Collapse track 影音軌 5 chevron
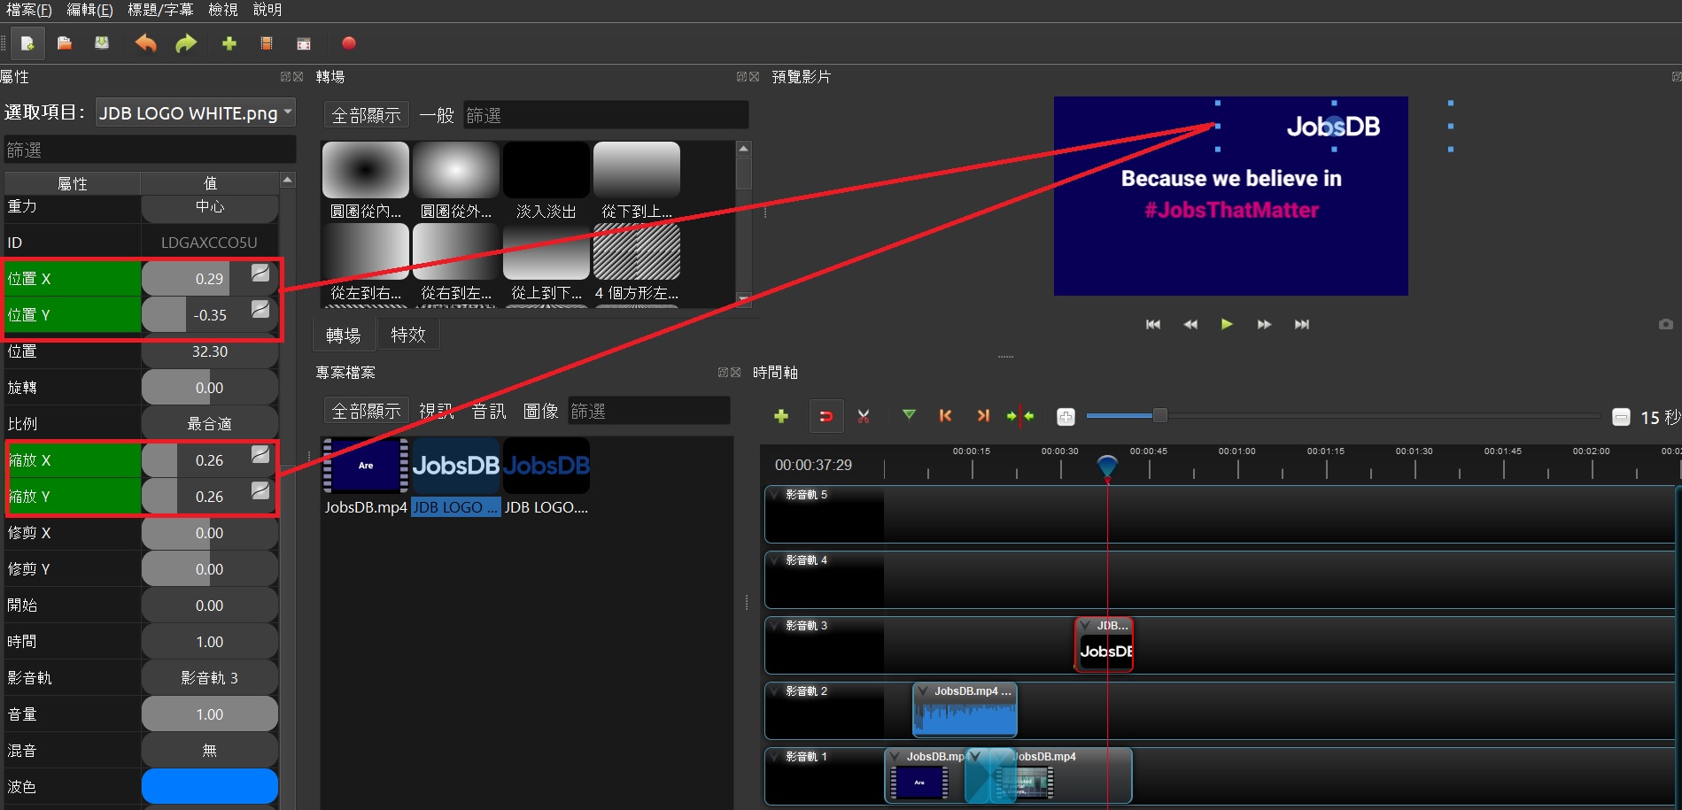The image size is (1682, 810). click(775, 495)
